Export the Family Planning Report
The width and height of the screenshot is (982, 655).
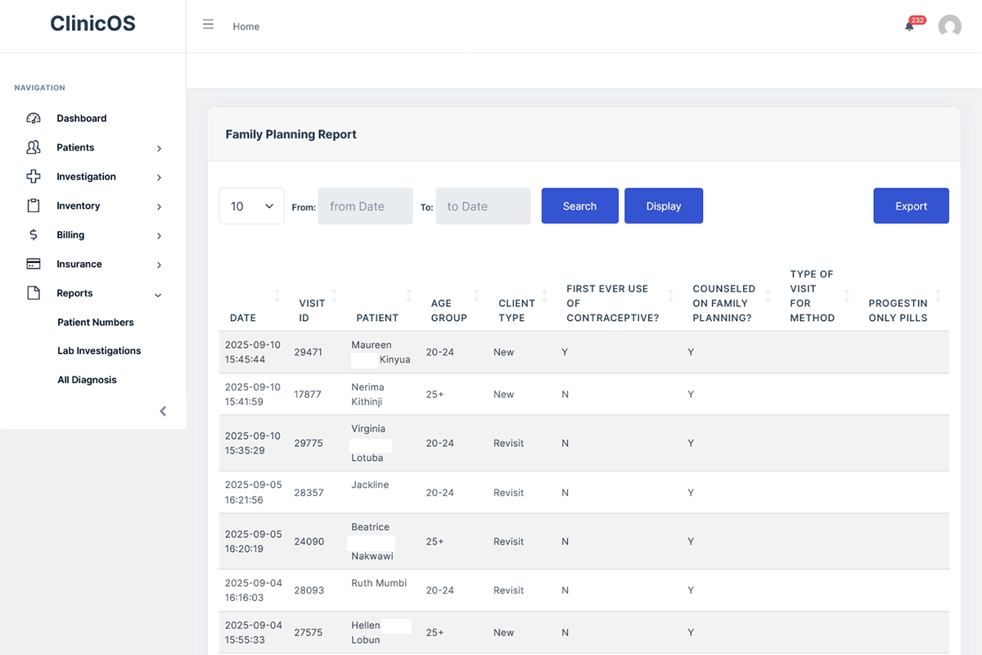coord(911,206)
